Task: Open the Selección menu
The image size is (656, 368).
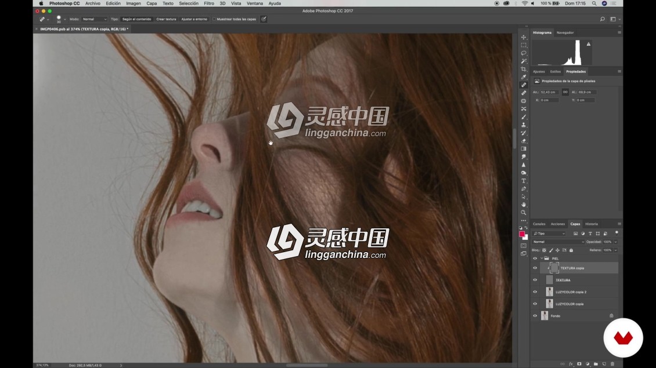Action: point(189,3)
